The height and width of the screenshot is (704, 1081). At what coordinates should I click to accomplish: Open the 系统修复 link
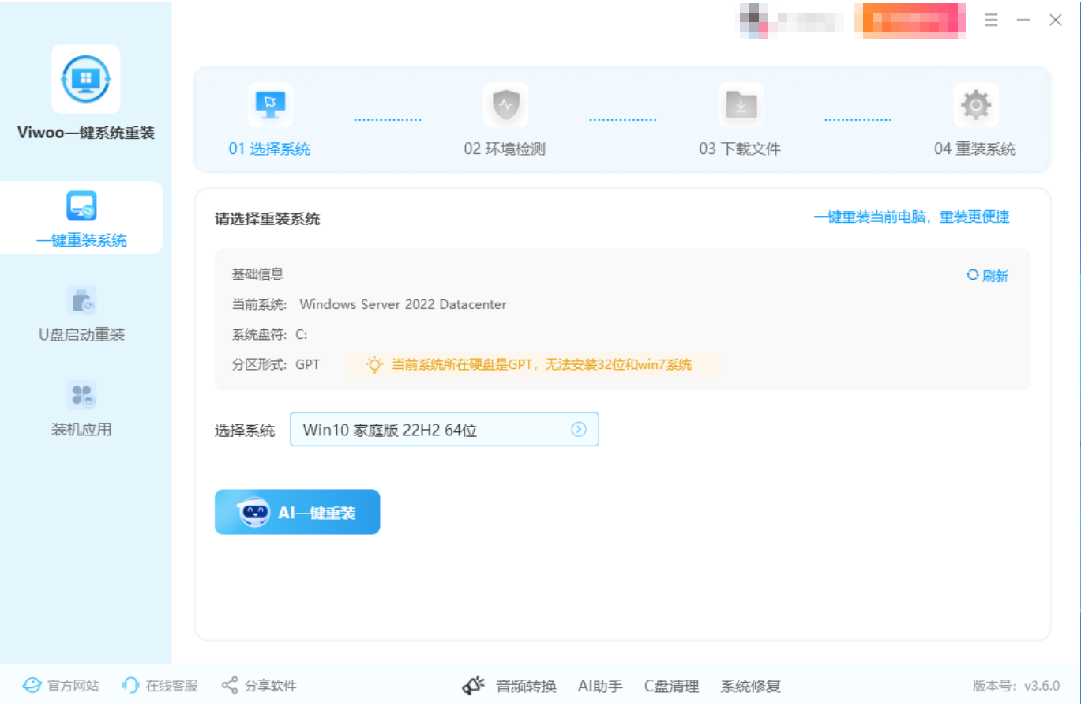750,687
